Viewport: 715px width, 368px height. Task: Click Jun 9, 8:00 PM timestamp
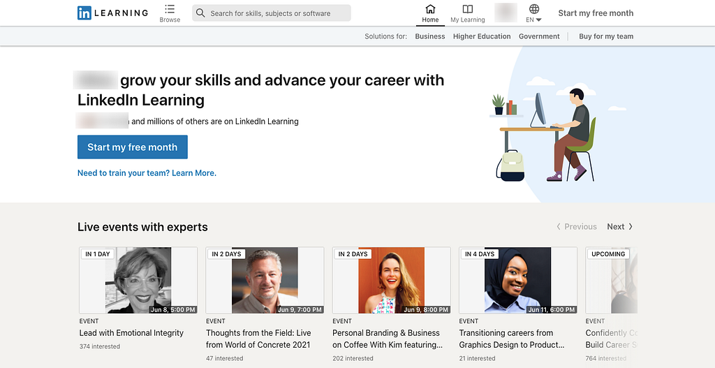(x=427, y=309)
